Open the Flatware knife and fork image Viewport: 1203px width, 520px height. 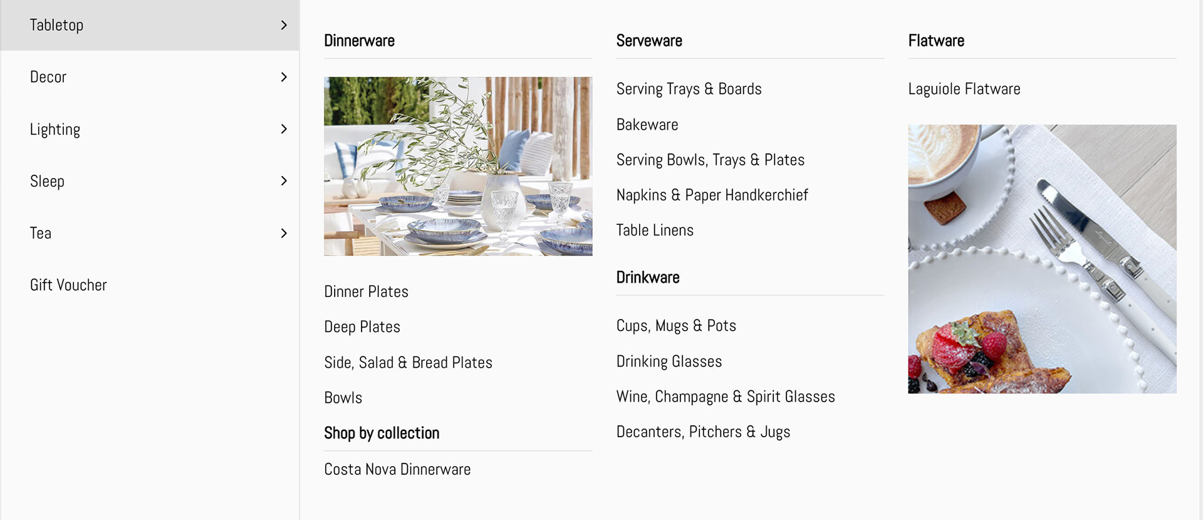point(1042,259)
